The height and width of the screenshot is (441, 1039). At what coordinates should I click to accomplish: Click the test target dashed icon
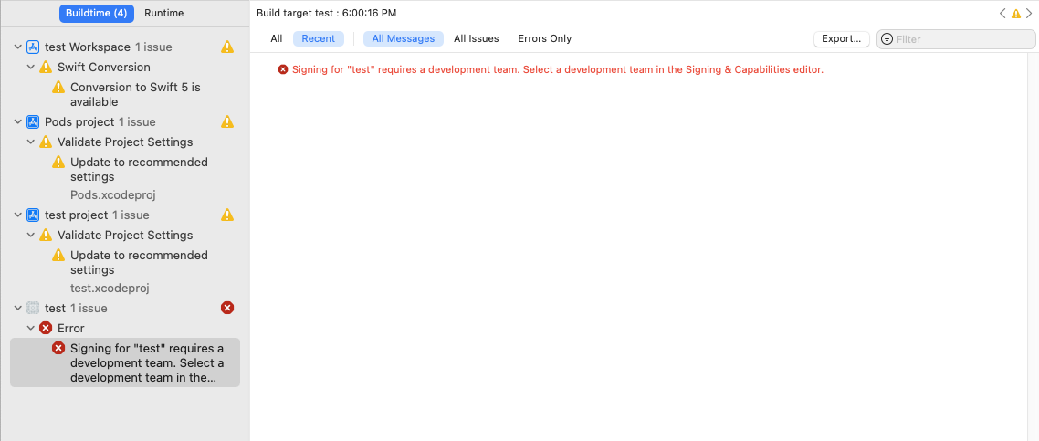(x=33, y=308)
